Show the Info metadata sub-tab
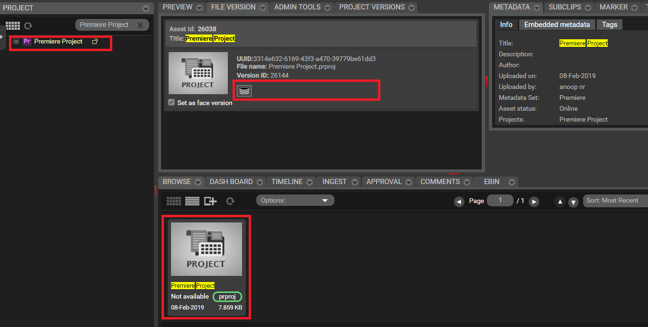The height and width of the screenshot is (327, 648). click(506, 25)
